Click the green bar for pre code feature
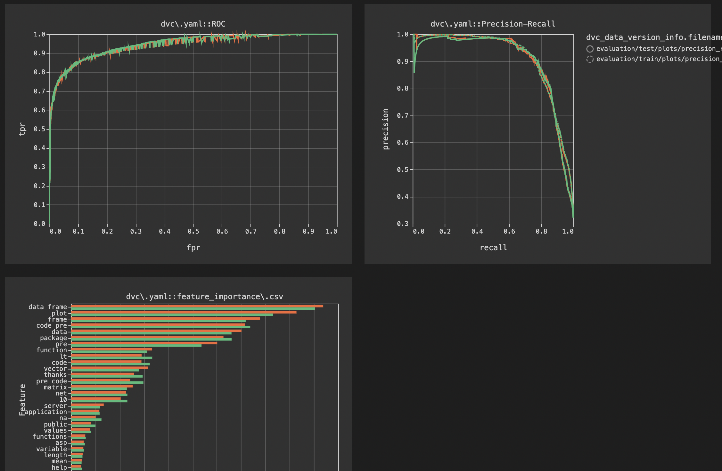The height and width of the screenshot is (471, 722). click(107, 383)
